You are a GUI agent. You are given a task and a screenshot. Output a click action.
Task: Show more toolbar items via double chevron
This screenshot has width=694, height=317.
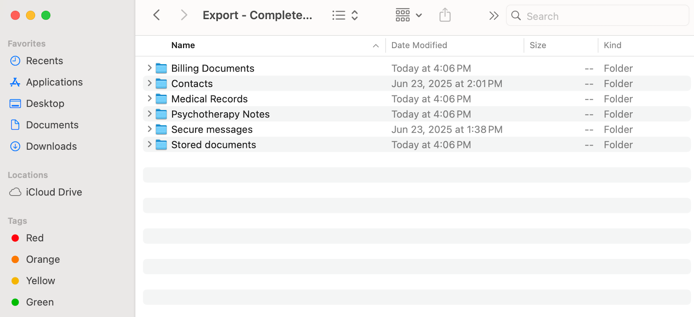[x=494, y=16]
